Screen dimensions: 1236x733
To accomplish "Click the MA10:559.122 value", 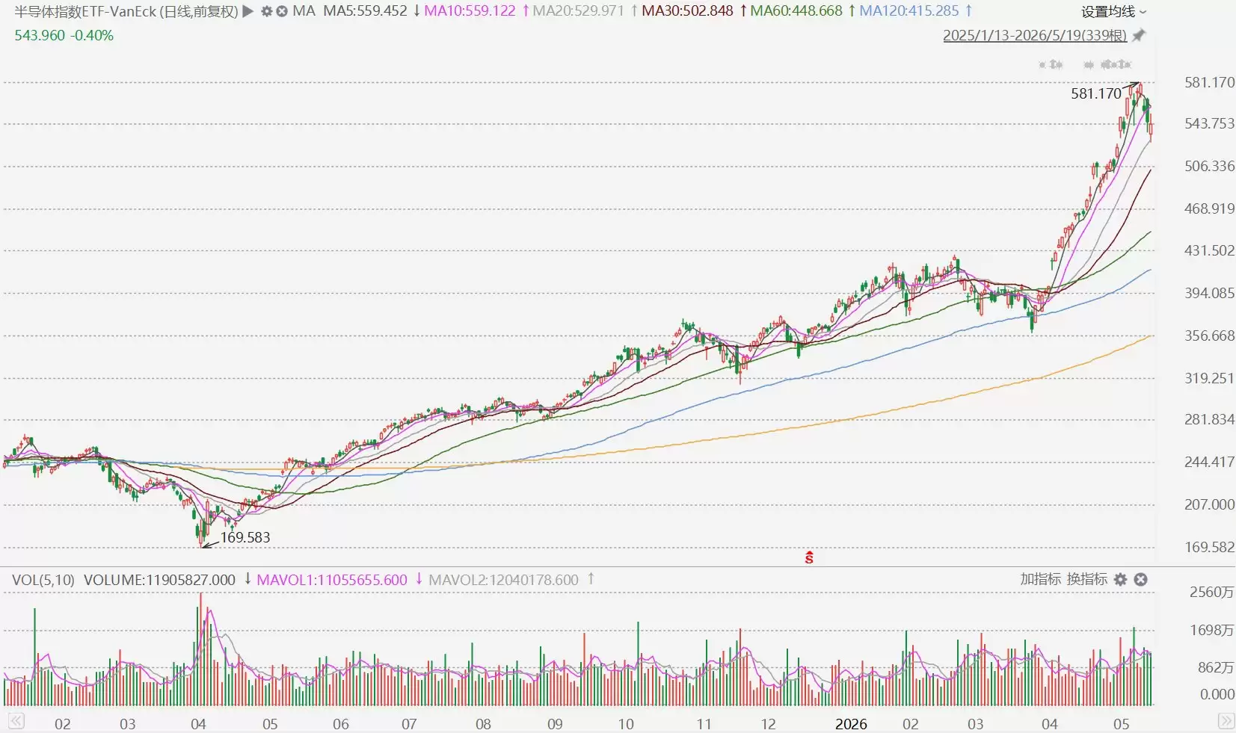I will [x=470, y=11].
